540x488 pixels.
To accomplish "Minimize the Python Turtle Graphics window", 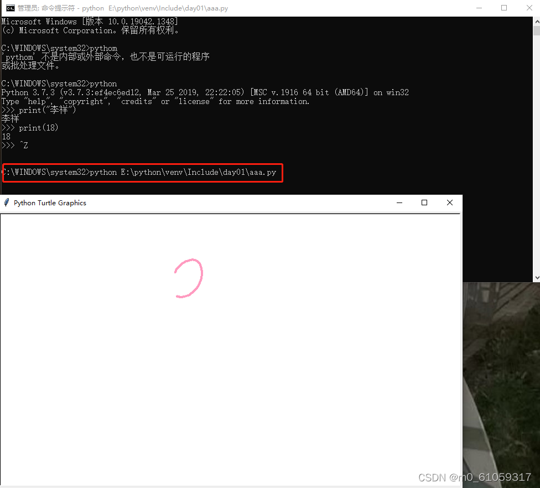I will 399,203.
